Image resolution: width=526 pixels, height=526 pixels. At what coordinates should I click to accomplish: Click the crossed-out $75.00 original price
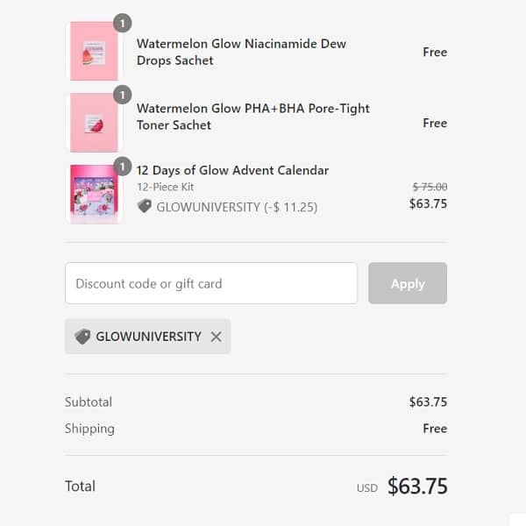[x=430, y=187]
